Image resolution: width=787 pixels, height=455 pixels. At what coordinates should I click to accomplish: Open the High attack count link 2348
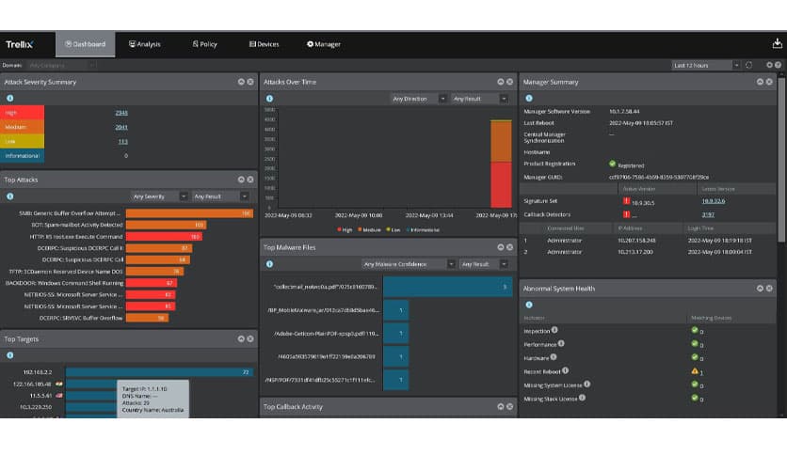121,113
